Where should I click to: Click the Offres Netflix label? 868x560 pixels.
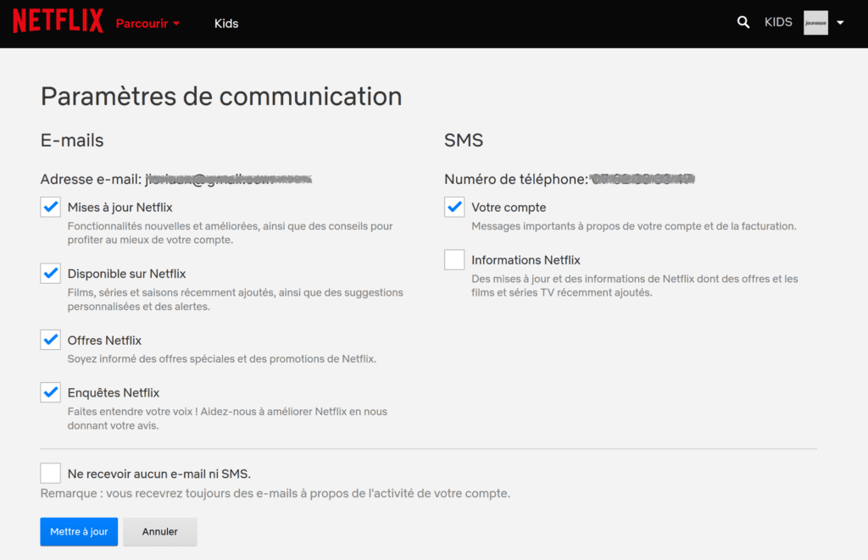(104, 341)
